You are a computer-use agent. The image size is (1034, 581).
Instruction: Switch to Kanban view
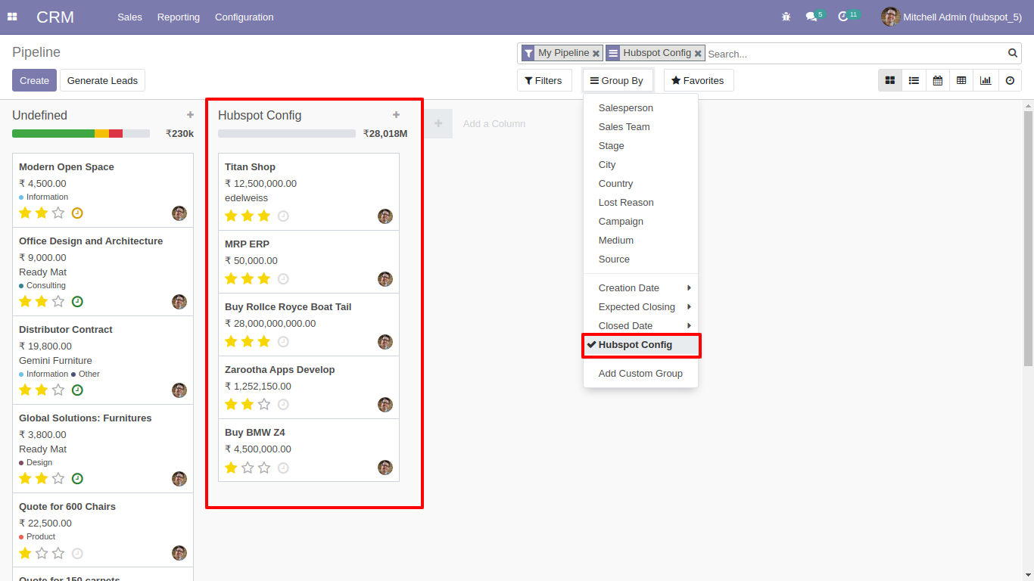[x=890, y=80]
